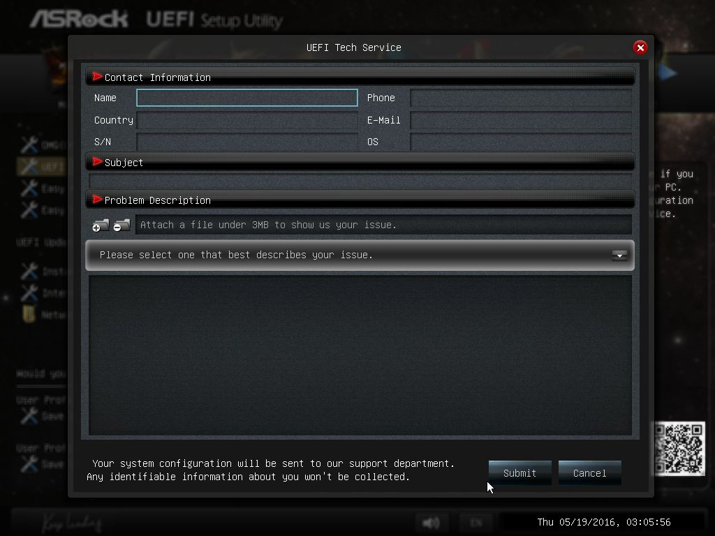Click the red arrow beside Problem Description

tap(97, 200)
